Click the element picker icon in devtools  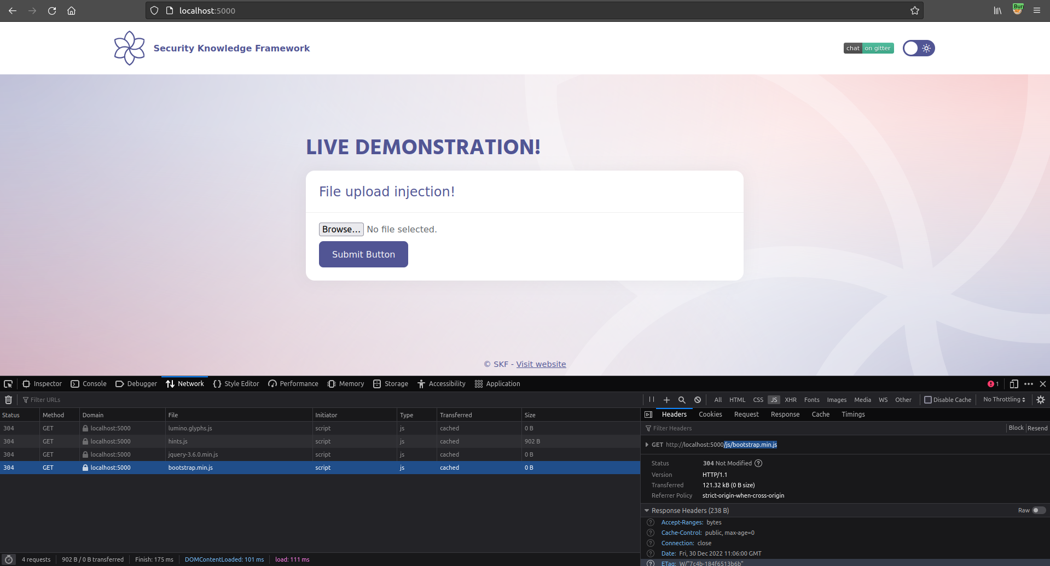click(8, 384)
